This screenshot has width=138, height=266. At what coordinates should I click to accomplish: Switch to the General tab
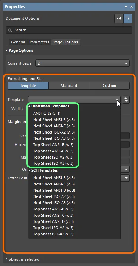[x=18, y=42]
